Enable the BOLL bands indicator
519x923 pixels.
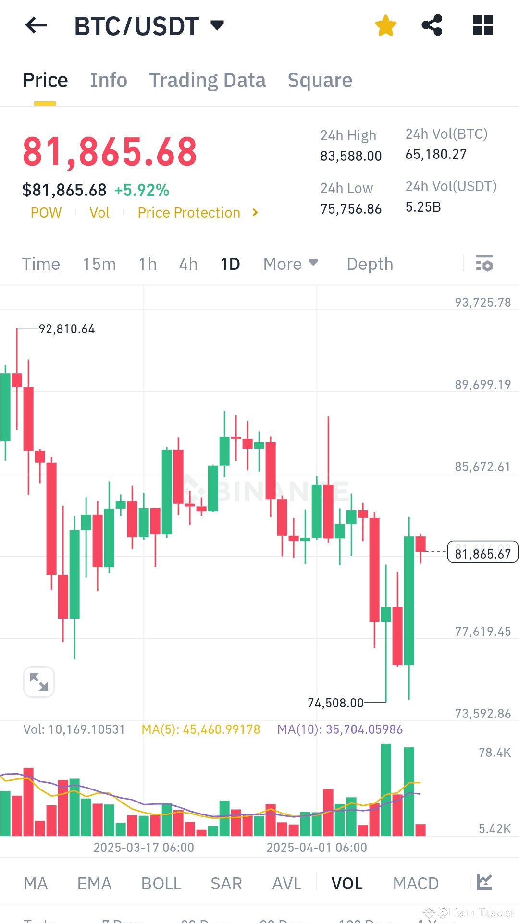click(x=161, y=883)
